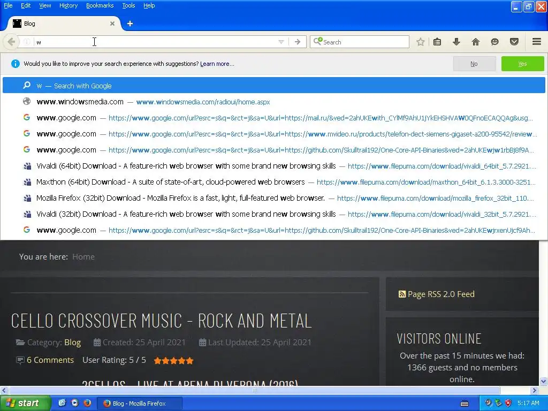The image size is (548, 411).
Task: Open the Pocket icon
Action: [x=514, y=42]
